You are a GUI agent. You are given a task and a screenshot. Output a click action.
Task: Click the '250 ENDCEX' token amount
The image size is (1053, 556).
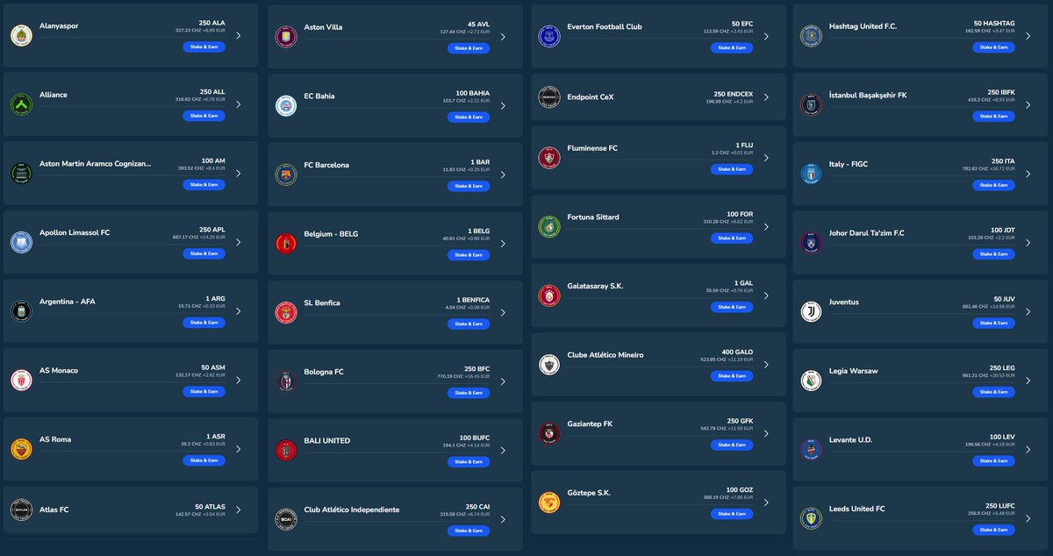point(734,94)
